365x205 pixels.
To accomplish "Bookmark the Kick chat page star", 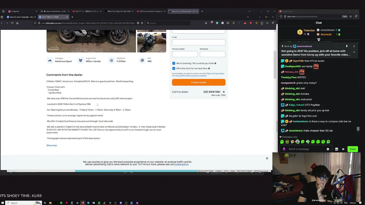I will pos(351,17).
